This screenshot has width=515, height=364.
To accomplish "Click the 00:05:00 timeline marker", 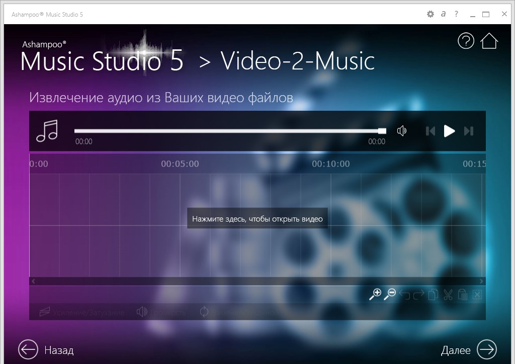I will 180,164.
